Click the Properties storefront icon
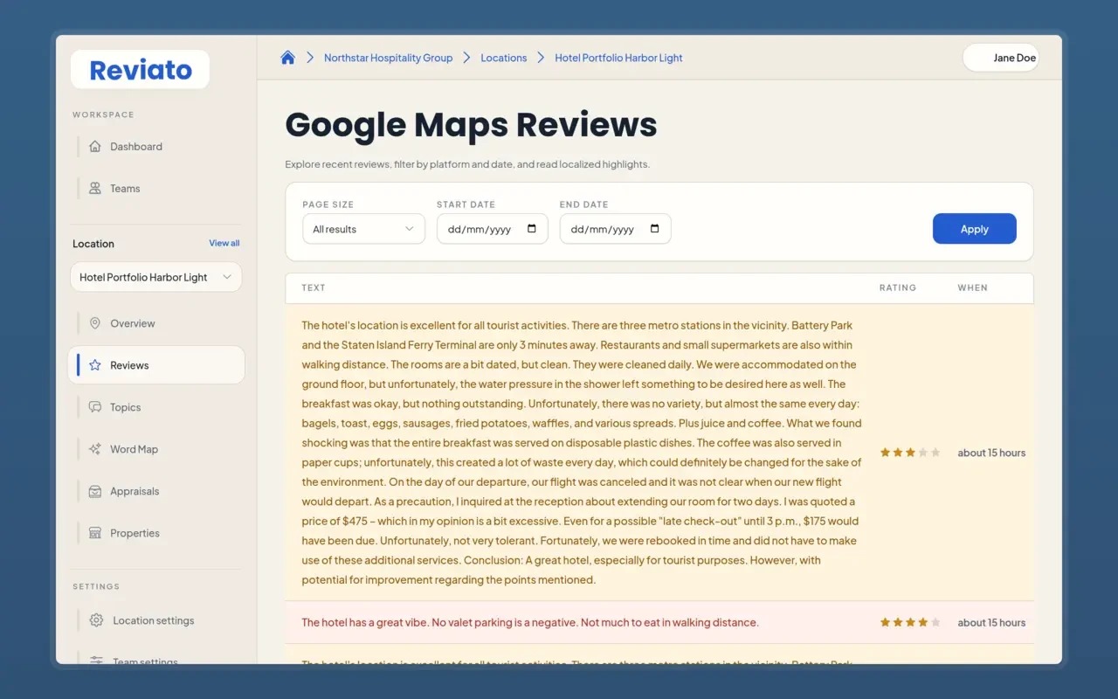The height and width of the screenshot is (699, 1118). 95,533
